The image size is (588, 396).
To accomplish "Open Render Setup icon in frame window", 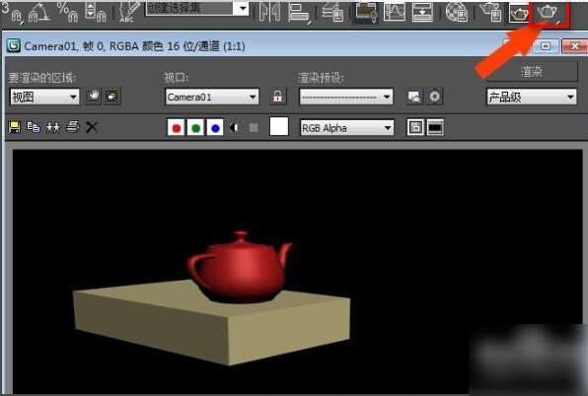I will (414, 97).
